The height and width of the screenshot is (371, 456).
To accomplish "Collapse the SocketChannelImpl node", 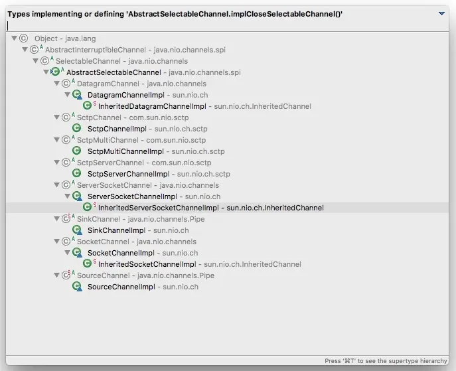I will (67, 253).
